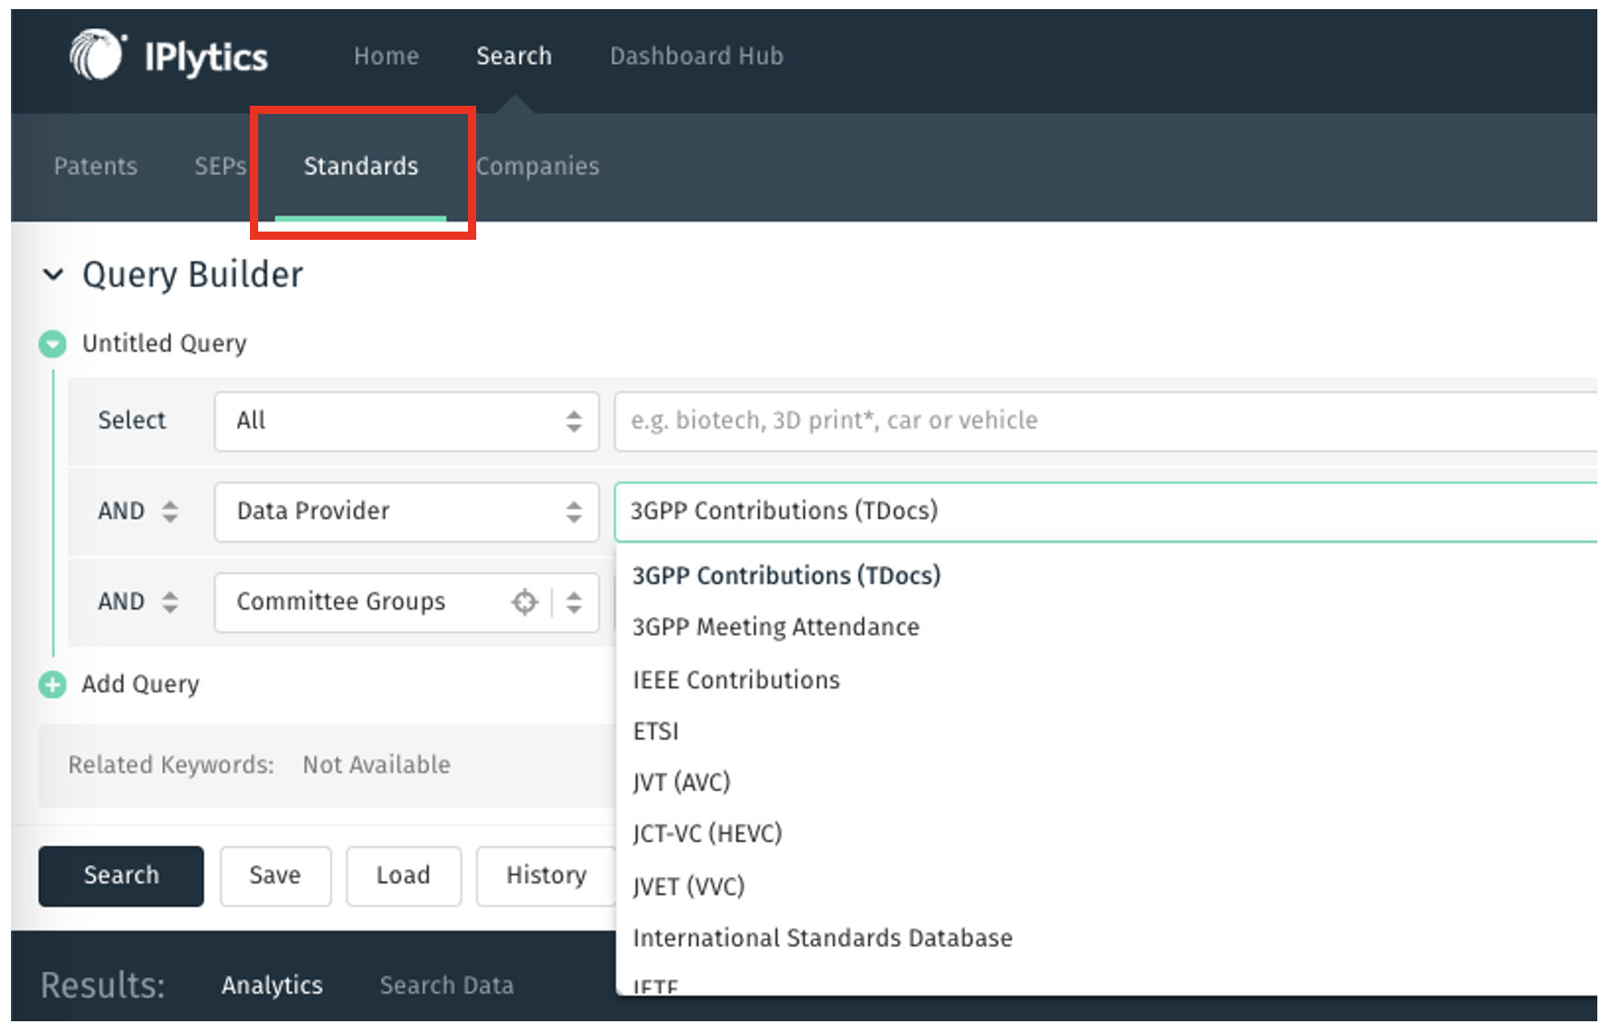Collapse the Untitled Query green toggle
This screenshot has height=1034, width=1611.
pyautogui.click(x=53, y=344)
